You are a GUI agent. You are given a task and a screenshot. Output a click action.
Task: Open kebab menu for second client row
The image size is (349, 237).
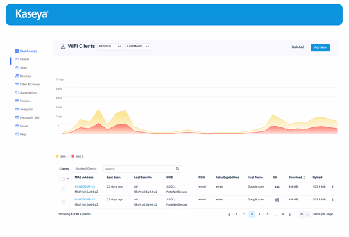(x=332, y=200)
